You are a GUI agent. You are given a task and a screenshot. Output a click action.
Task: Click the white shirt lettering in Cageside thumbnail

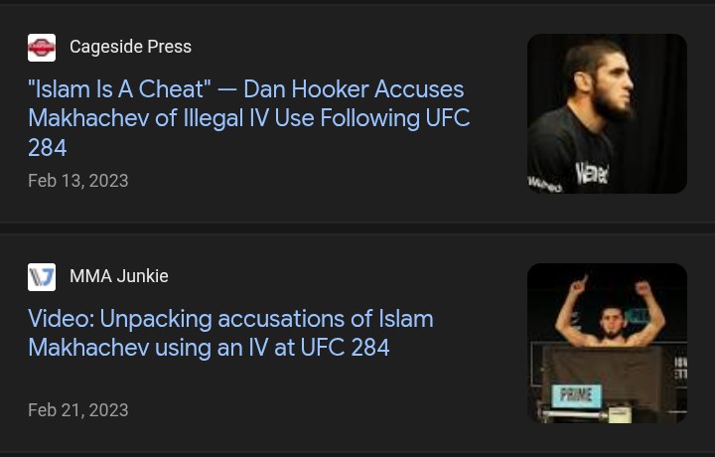click(x=592, y=173)
